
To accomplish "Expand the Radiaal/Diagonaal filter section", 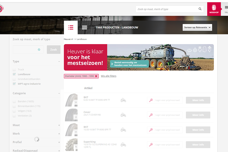I will pyautogui.click(x=59, y=151).
